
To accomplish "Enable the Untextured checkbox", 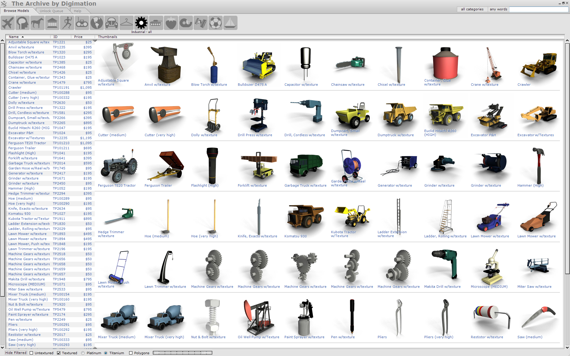I will click(x=31, y=353).
